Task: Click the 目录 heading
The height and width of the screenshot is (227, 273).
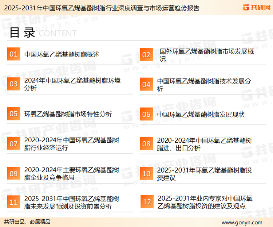Action: tap(22, 32)
